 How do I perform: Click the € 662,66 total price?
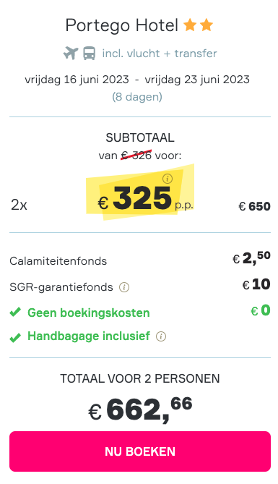coord(140,410)
